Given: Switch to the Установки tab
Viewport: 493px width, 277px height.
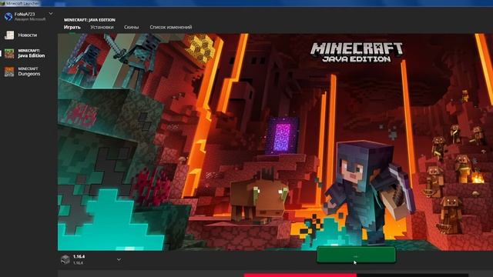Looking at the screenshot, I should (102, 28).
